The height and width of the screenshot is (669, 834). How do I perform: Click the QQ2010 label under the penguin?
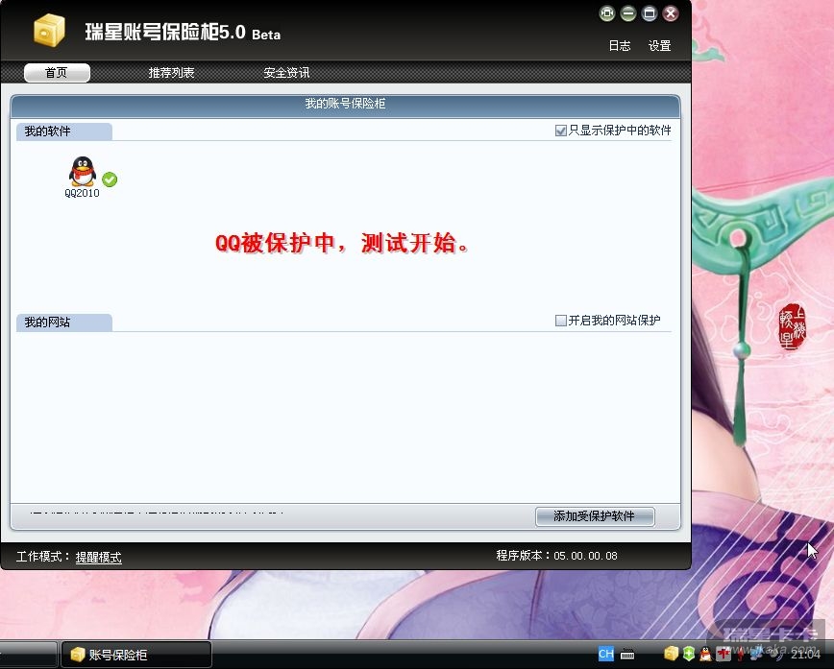[x=82, y=193]
